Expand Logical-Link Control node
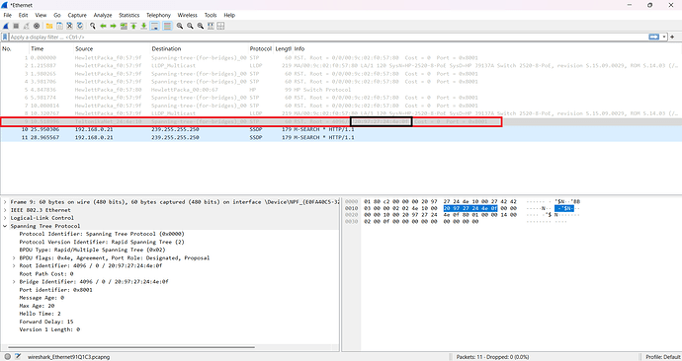The width and height of the screenshot is (682, 361). (5, 218)
